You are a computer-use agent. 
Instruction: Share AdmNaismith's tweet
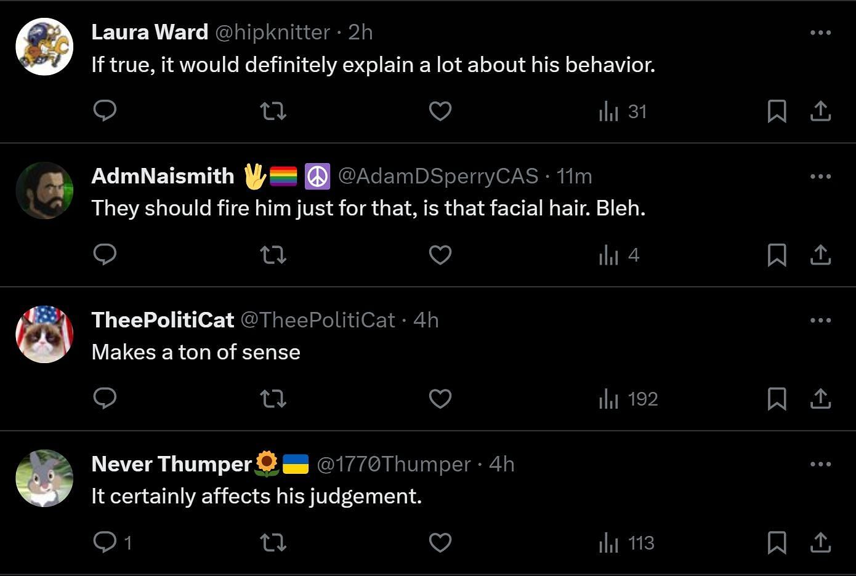[x=820, y=255]
